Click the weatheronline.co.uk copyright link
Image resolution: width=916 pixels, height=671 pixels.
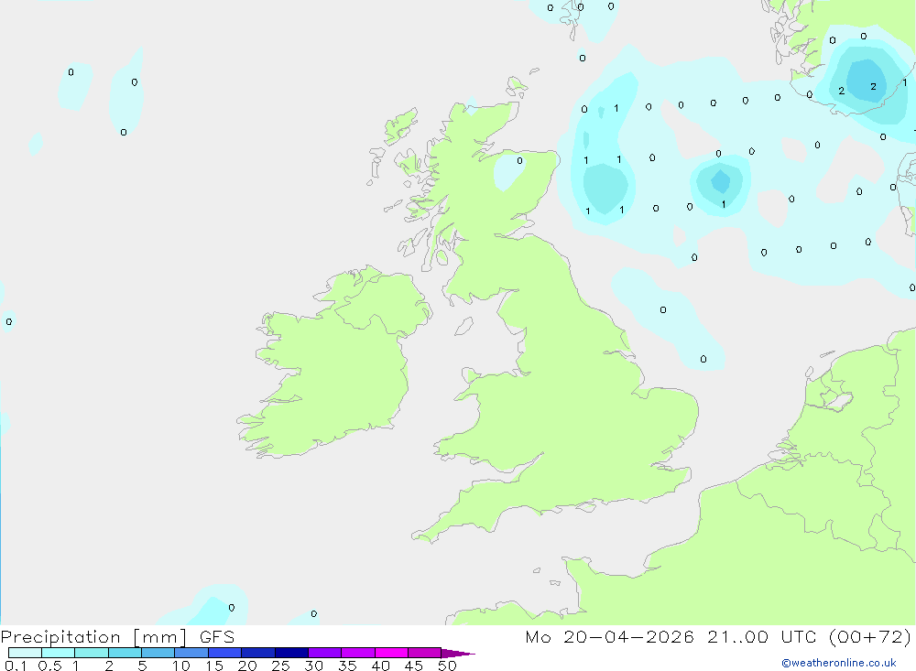point(839,663)
